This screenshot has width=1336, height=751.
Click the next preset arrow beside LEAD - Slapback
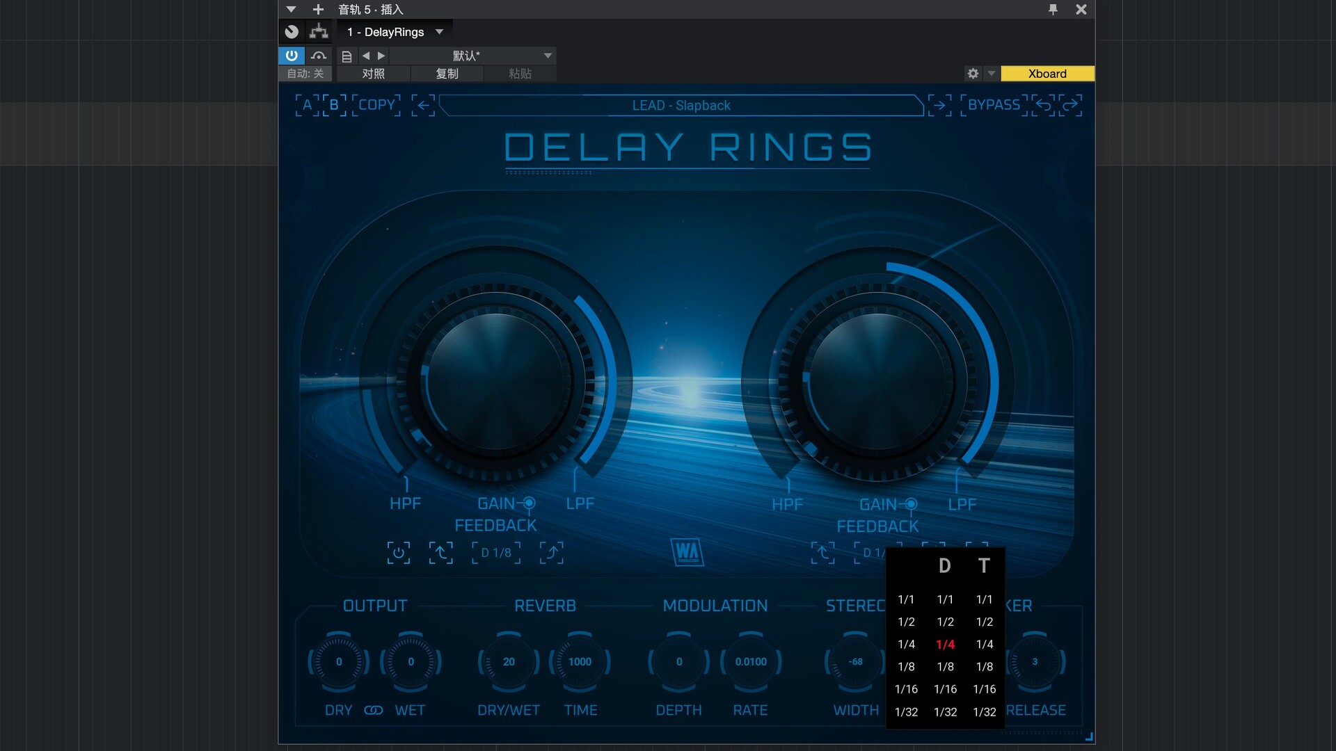click(x=939, y=105)
